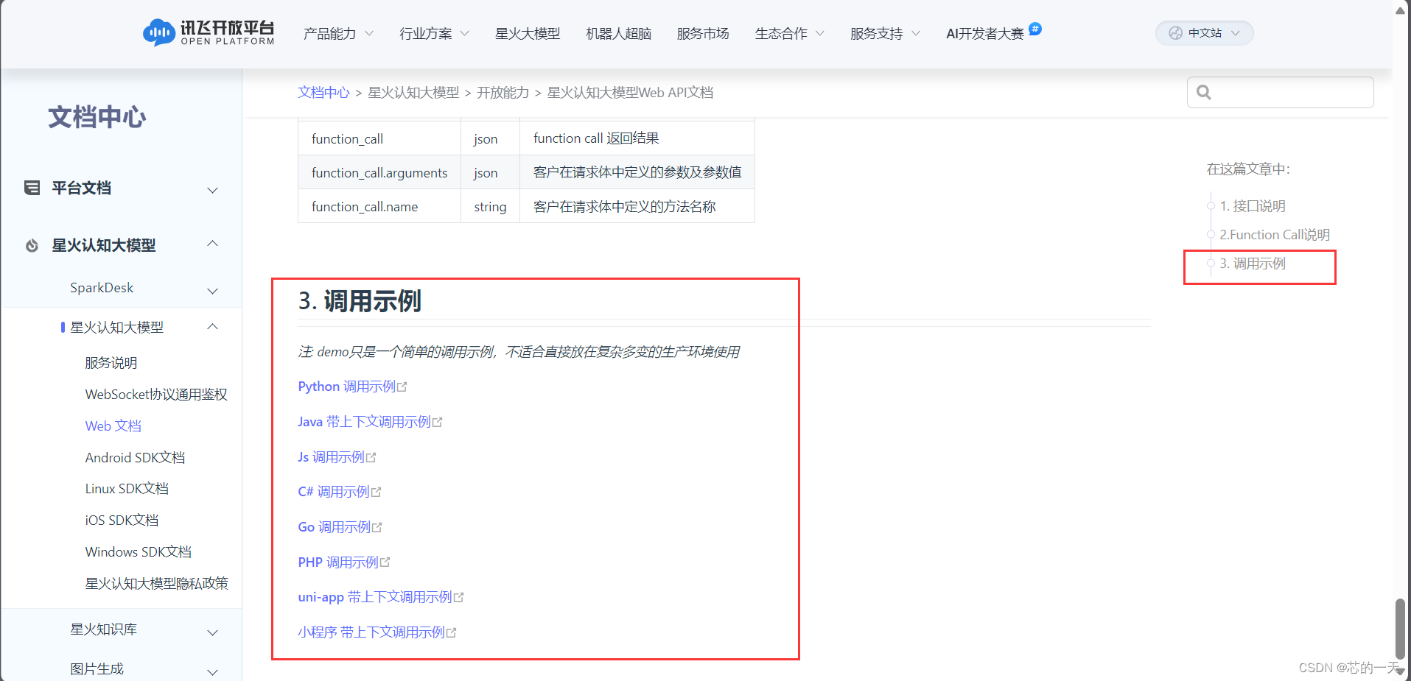Click the 星火认知大模型 breadcrumb item

click(x=413, y=93)
